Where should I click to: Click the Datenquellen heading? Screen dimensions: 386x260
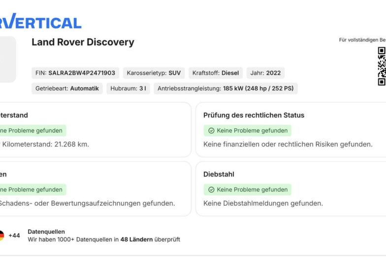tap(46, 232)
